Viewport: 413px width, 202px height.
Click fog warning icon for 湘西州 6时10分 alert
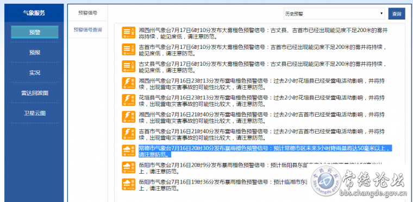point(129,33)
